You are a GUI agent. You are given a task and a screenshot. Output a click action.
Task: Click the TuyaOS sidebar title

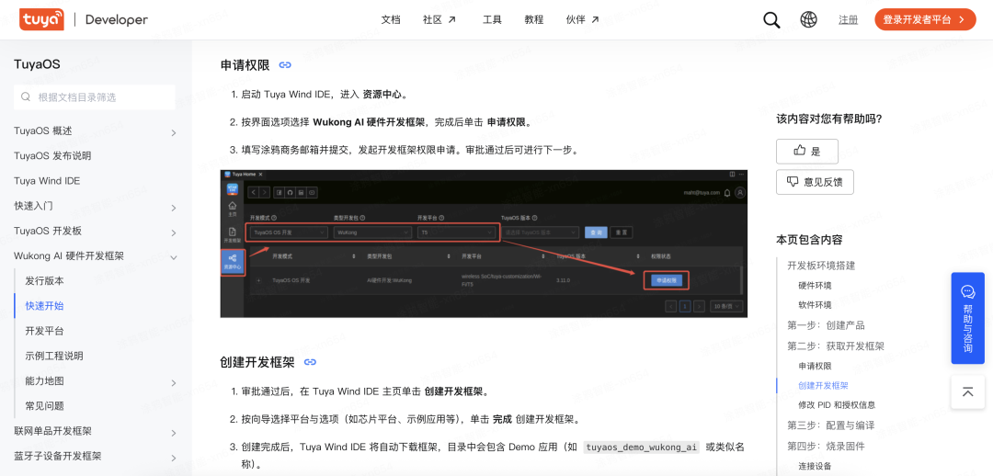tap(37, 64)
